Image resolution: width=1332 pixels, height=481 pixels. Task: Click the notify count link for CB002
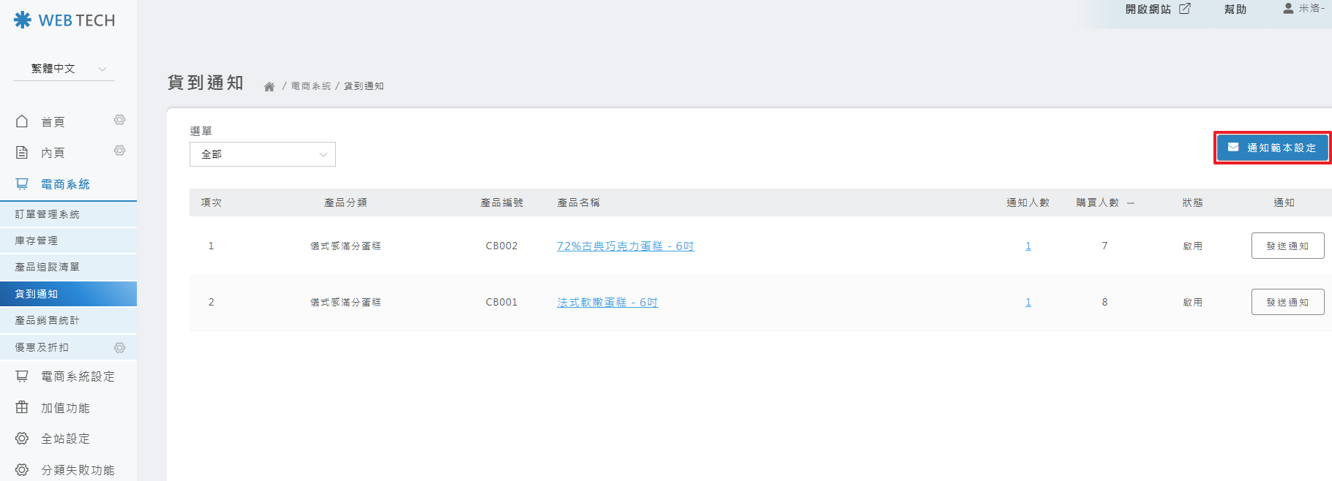1028,246
